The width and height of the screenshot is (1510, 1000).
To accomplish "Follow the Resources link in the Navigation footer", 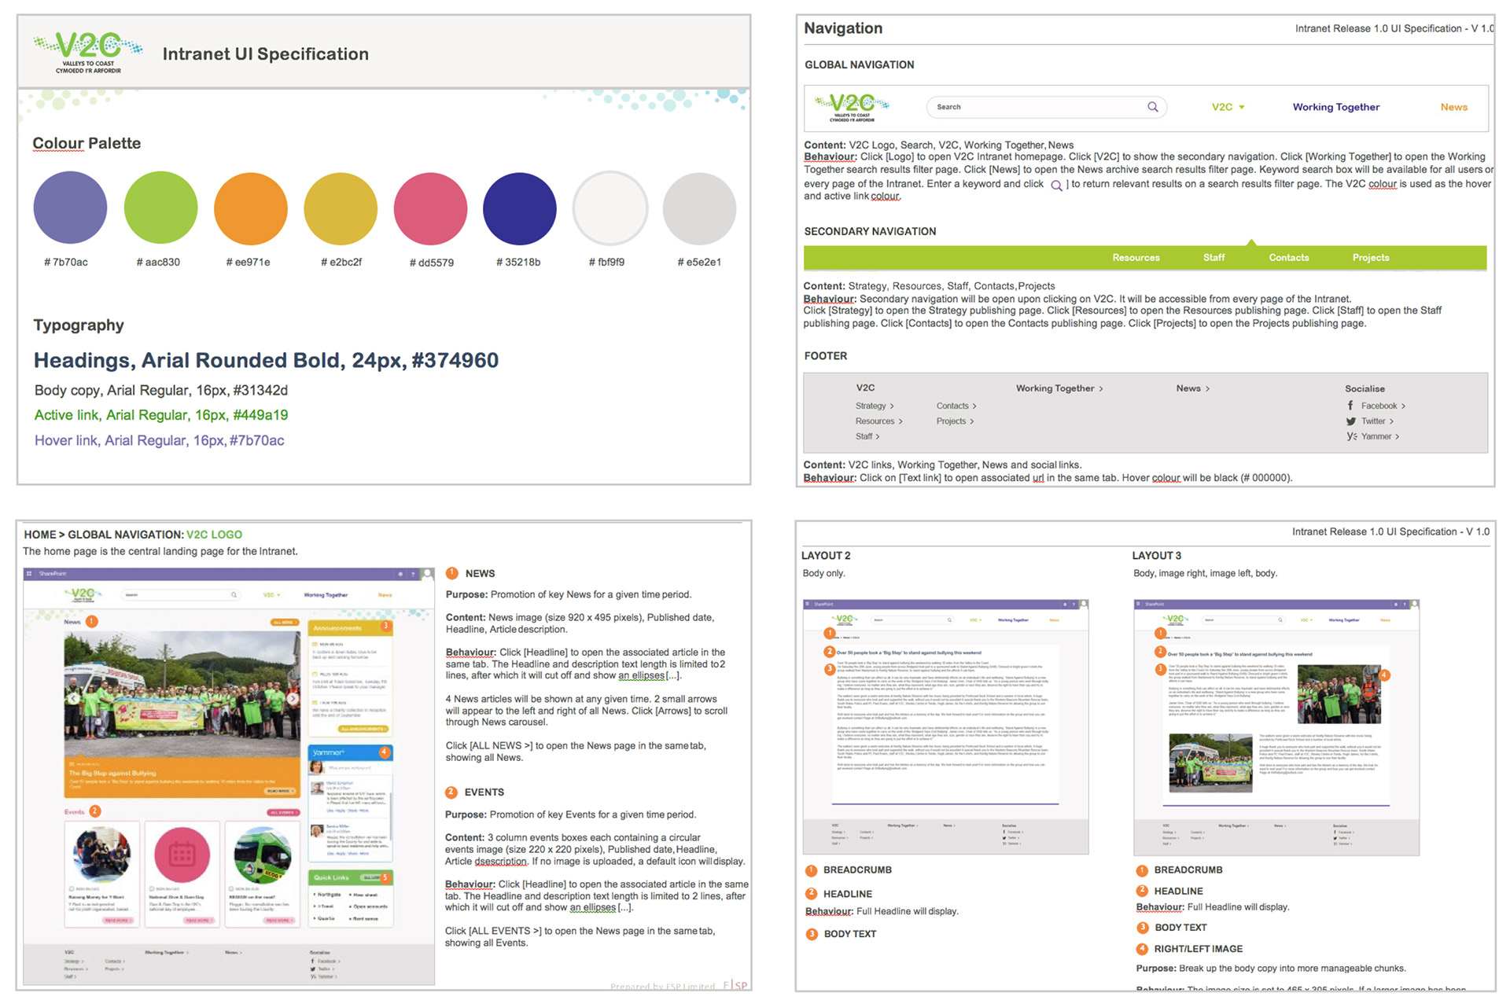I will pos(878,421).
